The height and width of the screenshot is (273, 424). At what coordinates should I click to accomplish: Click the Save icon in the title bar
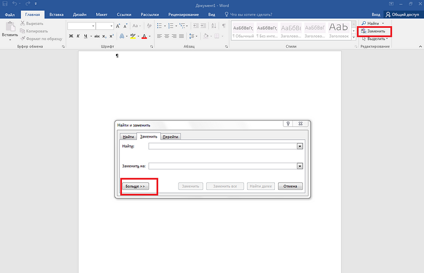pyautogui.click(x=5, y=4)
